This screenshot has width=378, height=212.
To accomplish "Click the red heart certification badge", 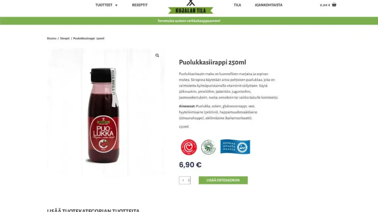I will (x=189, y=147).
